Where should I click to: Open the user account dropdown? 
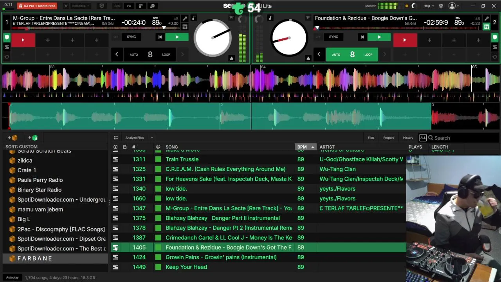pos(454,6)
